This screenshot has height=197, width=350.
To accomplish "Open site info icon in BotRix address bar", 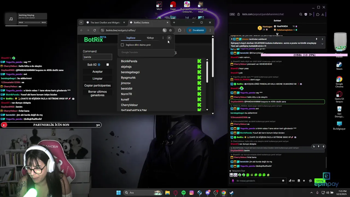I will coord(102,30).
